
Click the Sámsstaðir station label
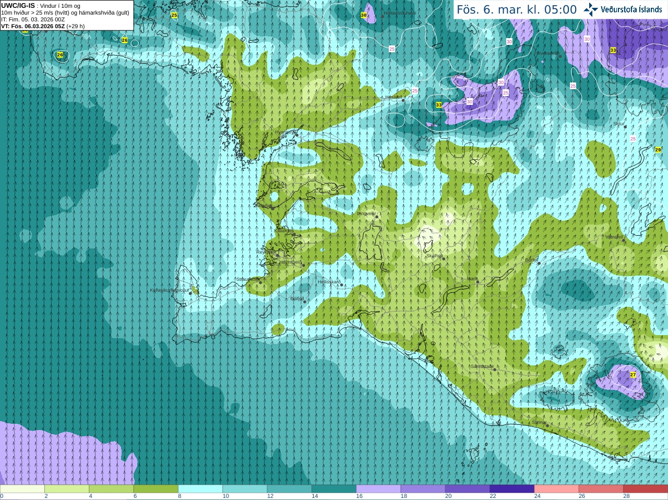(482, 366)
